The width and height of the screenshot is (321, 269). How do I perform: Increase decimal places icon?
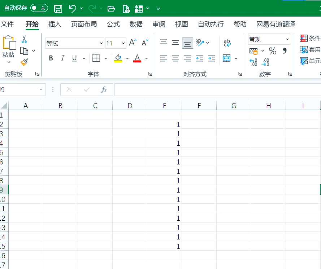253,62
